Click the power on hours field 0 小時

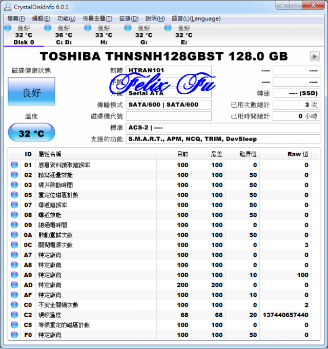click(296, 116)
